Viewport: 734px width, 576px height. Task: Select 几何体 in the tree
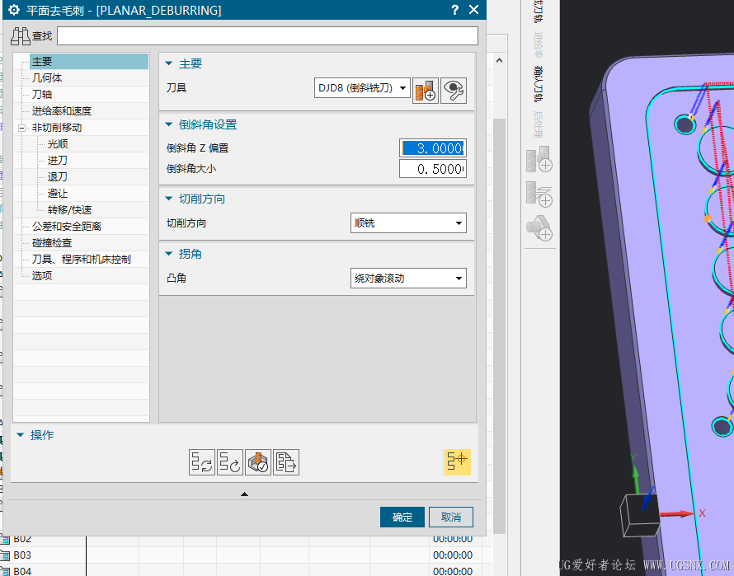pyautogui.click(x=47, y=78)
